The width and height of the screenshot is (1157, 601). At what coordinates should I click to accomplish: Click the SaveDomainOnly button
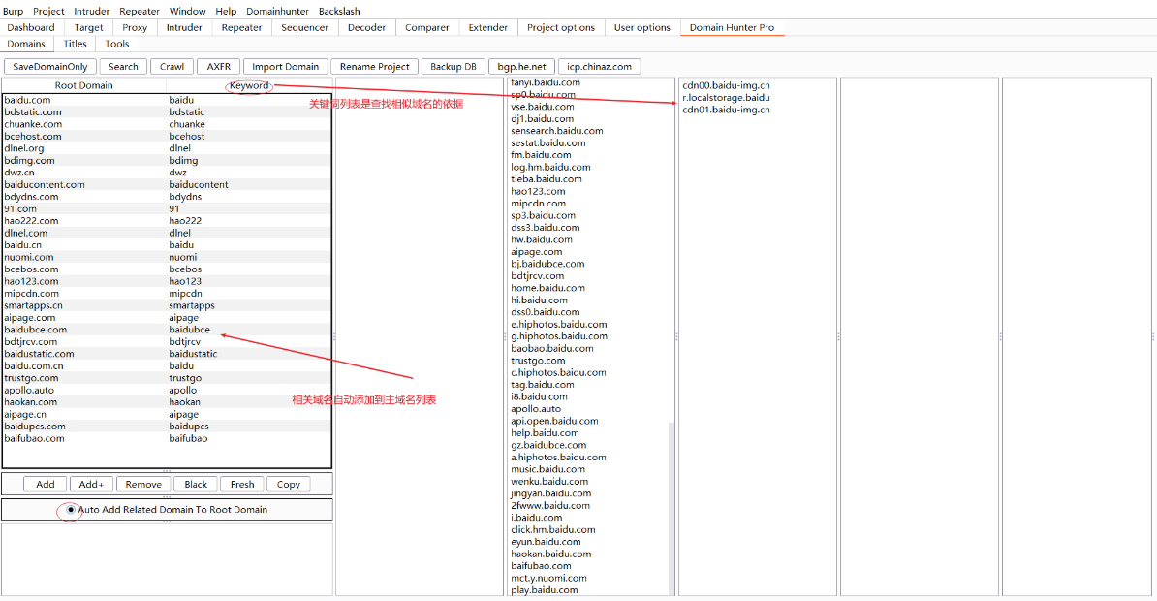point(50,67)
